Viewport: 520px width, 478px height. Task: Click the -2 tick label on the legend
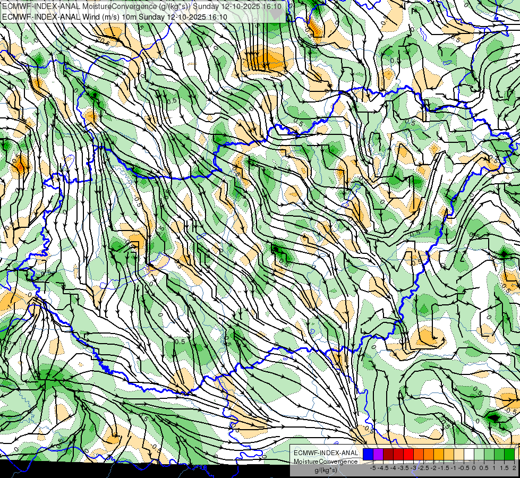coord(433,468)
